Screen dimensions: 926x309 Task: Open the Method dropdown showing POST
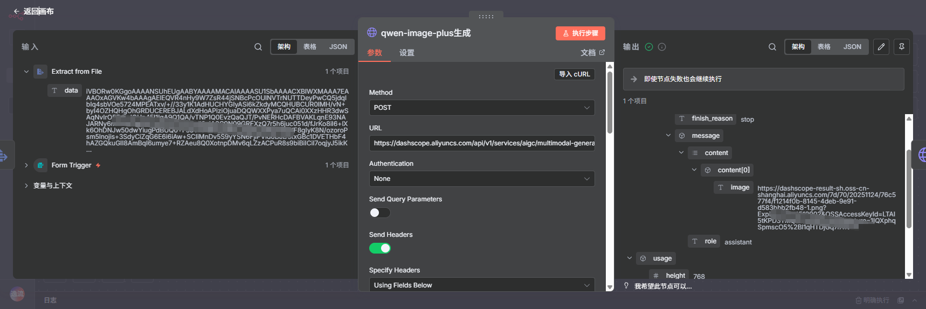coord(481,108)
